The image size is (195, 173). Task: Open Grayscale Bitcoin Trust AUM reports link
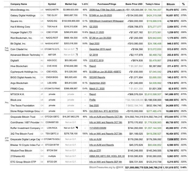[x=106, y=117]
